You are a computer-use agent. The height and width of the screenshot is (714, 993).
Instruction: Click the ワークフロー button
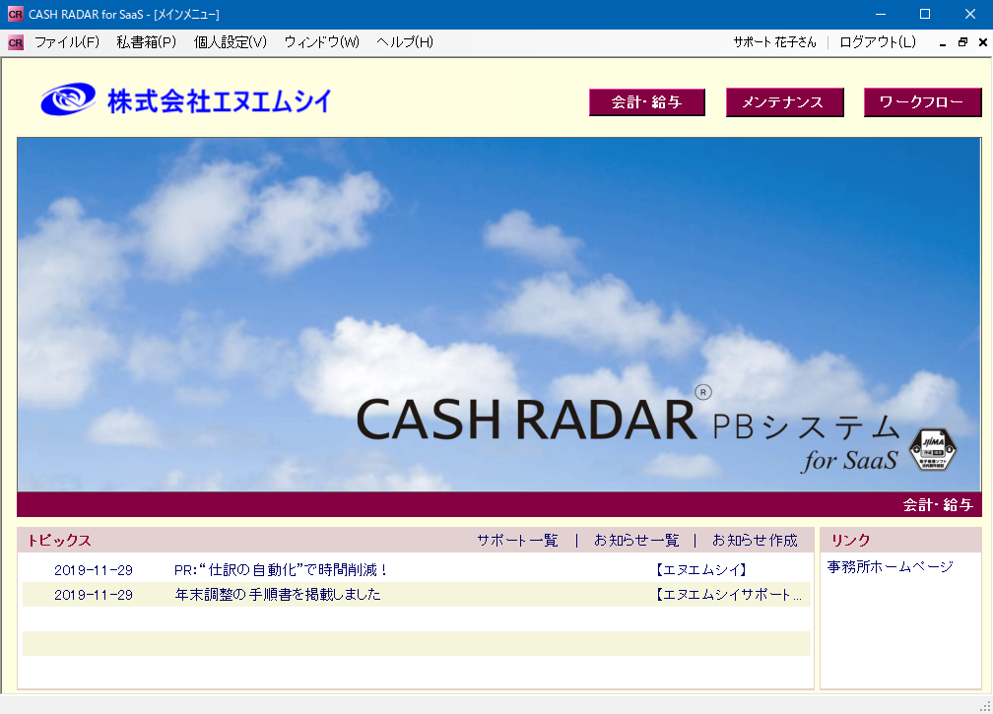[x=922, y=101]
